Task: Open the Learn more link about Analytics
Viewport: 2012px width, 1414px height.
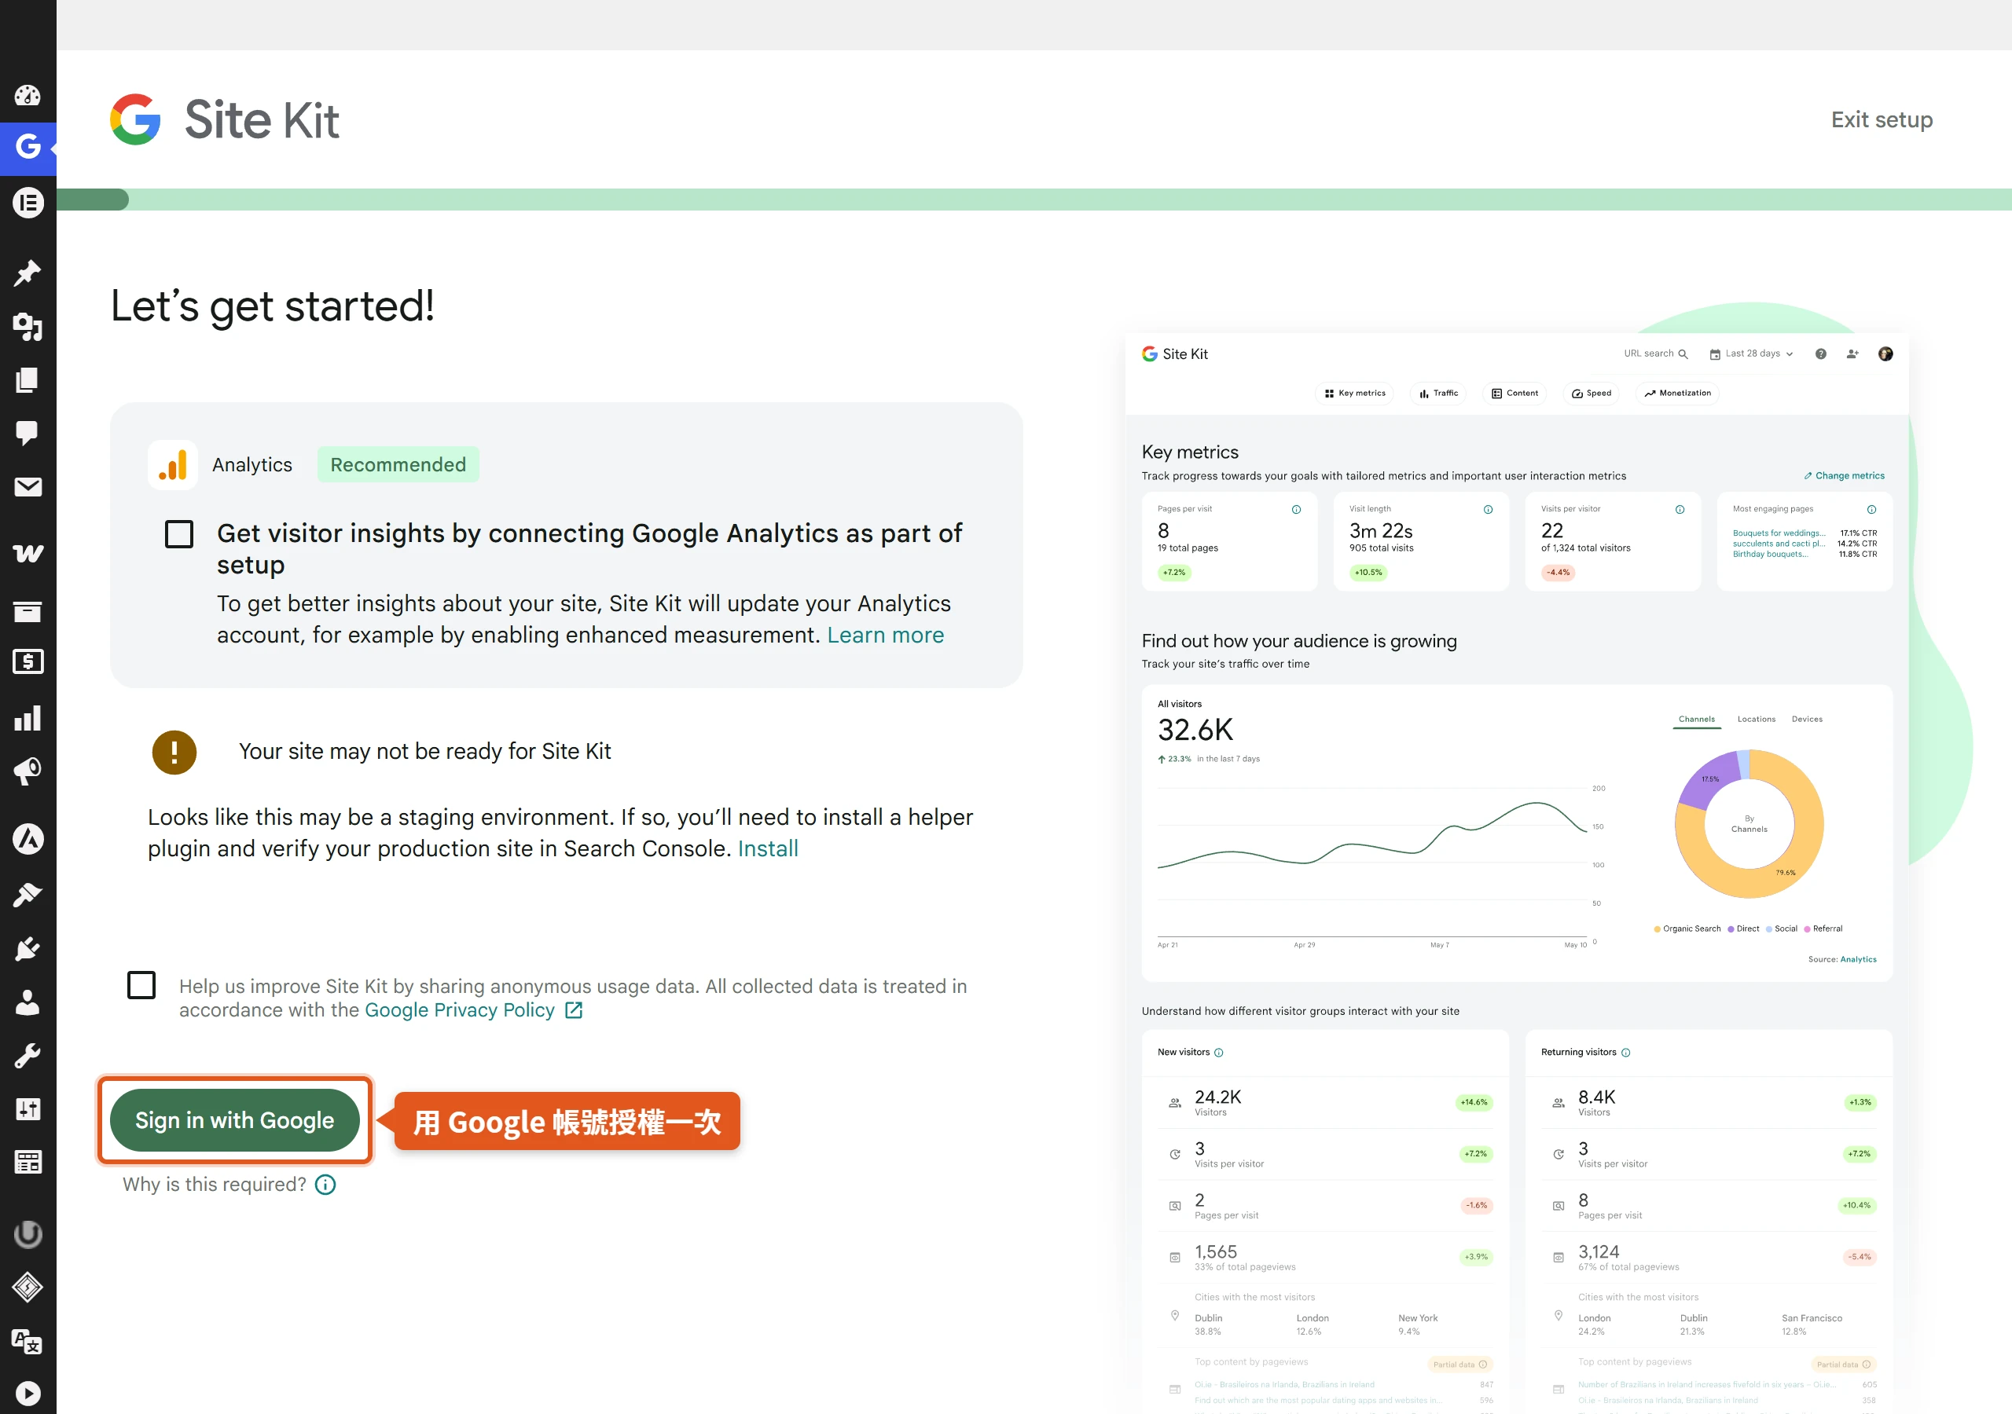Action: point(885,636)
